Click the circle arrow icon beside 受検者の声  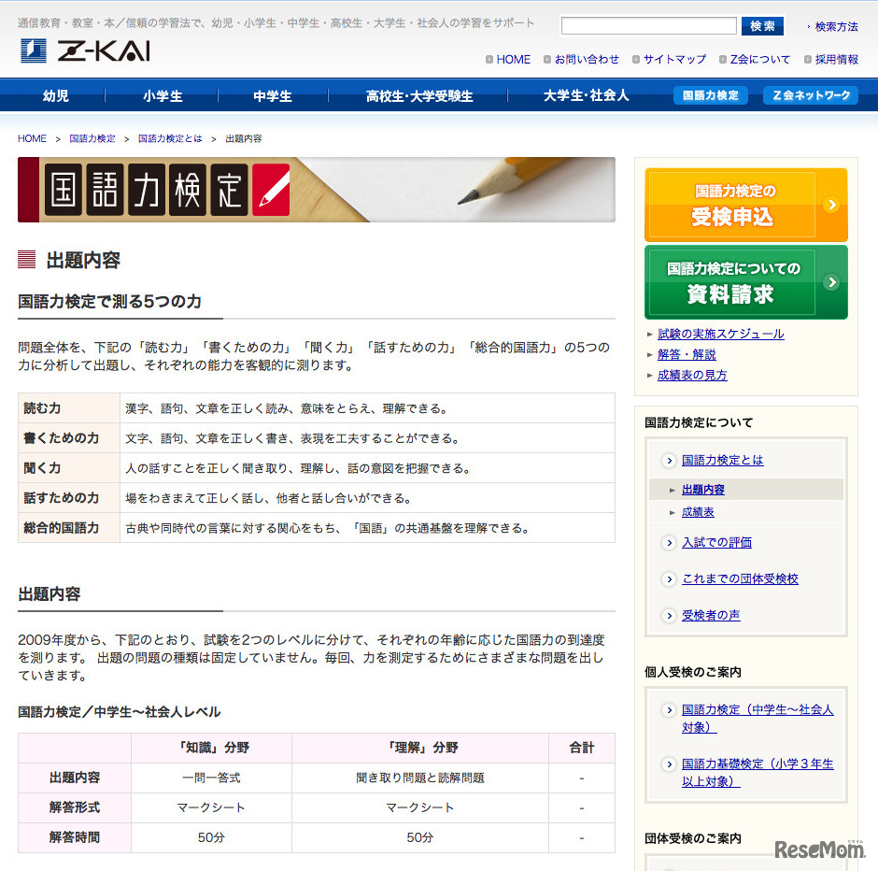(x=669, y=616)
